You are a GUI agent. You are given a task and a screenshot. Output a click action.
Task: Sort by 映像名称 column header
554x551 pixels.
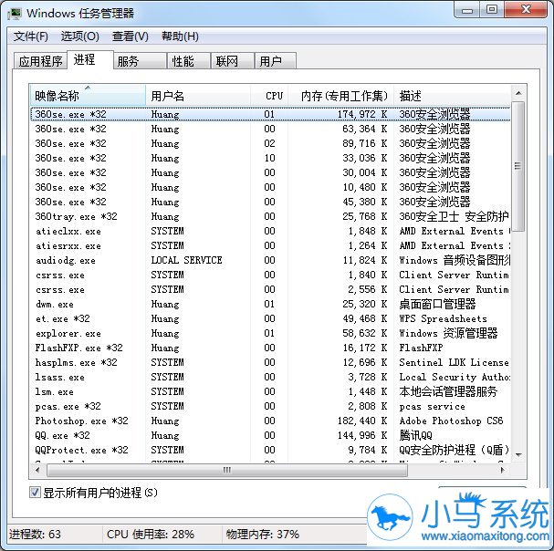(88, 96)
